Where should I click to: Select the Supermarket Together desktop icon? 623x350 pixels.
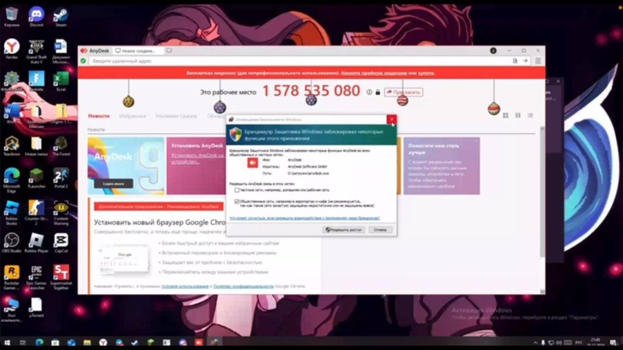pos(61,277)
